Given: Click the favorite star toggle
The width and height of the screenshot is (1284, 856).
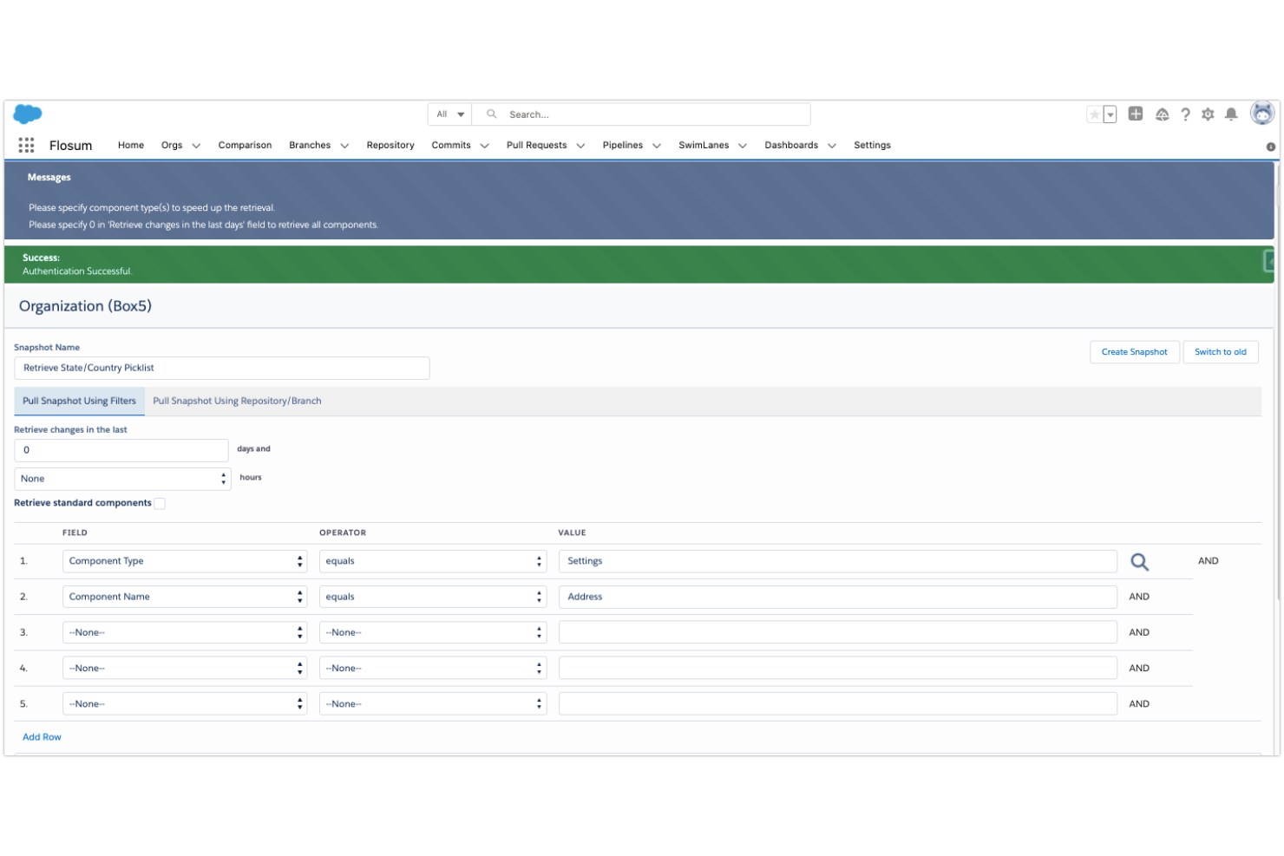Looking at the screenshot, I should pyautogui.click(x=1094, y=114).
